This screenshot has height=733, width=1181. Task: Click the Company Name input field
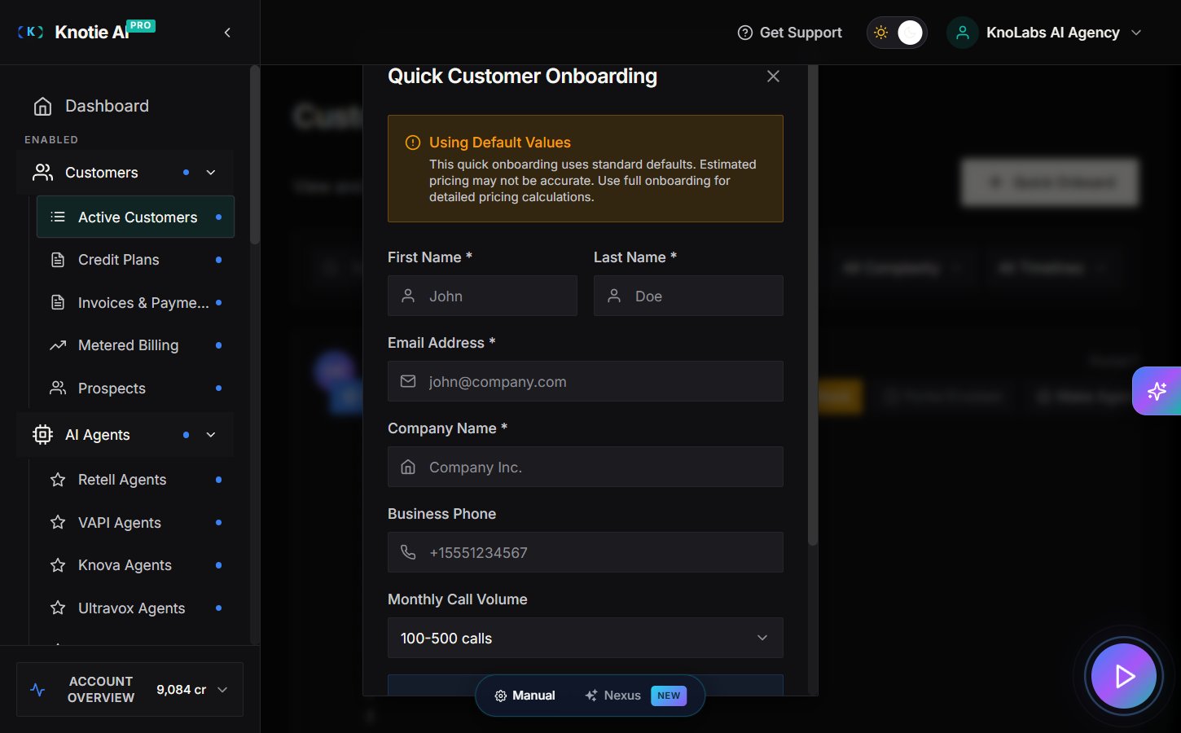coord(586,467)
